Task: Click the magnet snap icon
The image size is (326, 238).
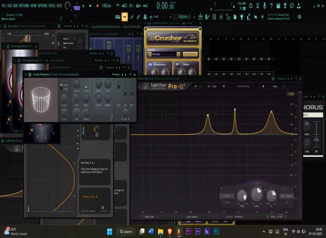Action: pyautogui.click(x=151, y=17)
